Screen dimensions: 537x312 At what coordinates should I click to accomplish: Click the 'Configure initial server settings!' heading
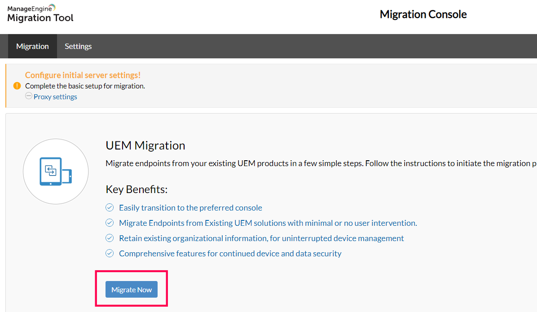[x=83, y=75]
